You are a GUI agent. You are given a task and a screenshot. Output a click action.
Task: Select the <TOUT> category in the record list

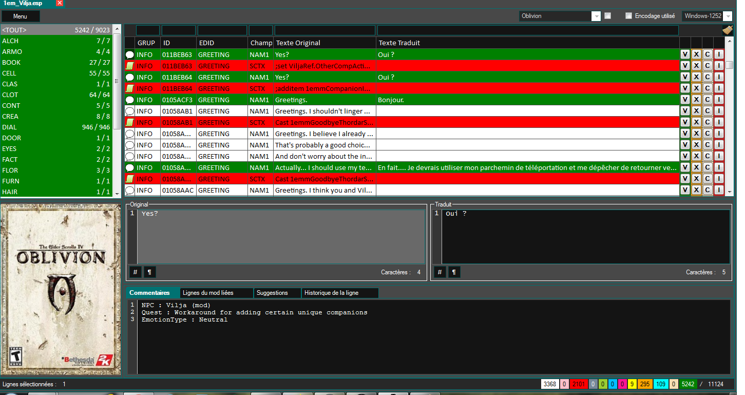click(56, 30)
